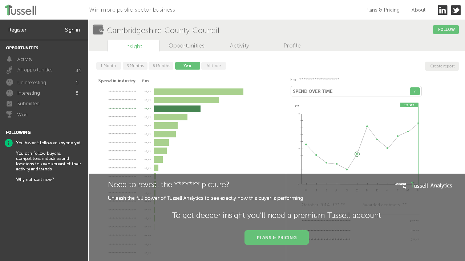Click the trophy Won icon
This screenshot has height=261, width=465.
[x=9, y=115]
